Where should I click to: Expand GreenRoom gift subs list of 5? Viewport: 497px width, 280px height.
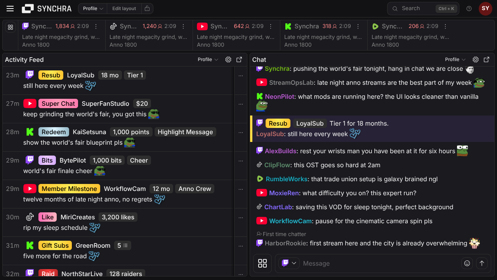pos(123,245)
